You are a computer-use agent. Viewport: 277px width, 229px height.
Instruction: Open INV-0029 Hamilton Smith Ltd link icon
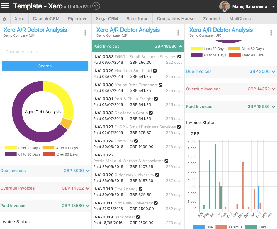click(155, 71)
